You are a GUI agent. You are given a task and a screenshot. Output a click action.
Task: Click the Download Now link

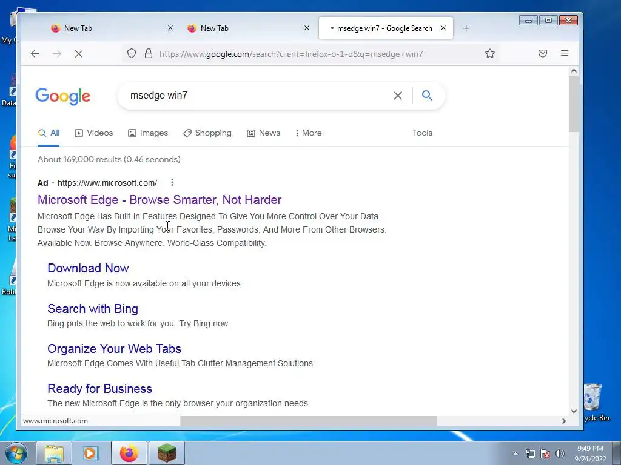pos(89,268)
